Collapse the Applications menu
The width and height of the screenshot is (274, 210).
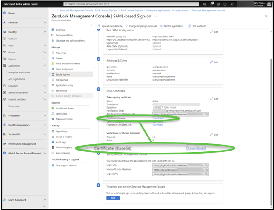[45, 66]
